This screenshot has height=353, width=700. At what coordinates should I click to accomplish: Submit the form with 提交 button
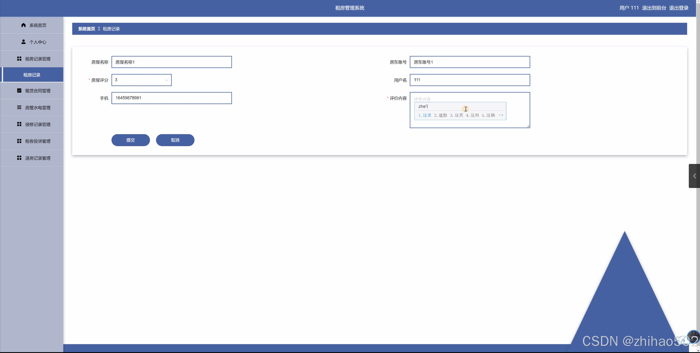tap(130, 140)
